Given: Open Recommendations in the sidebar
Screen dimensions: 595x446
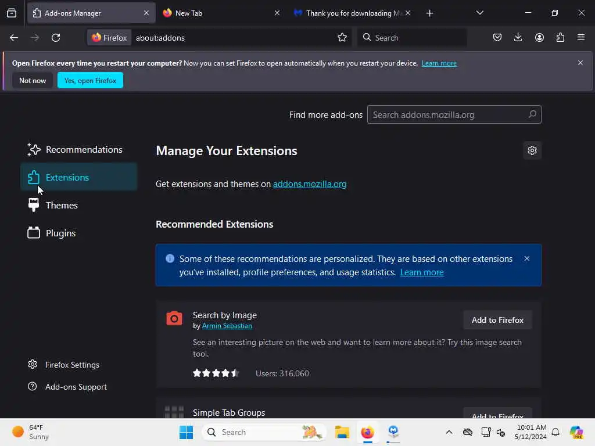Looking at the screenshot, I should [78, 149].
